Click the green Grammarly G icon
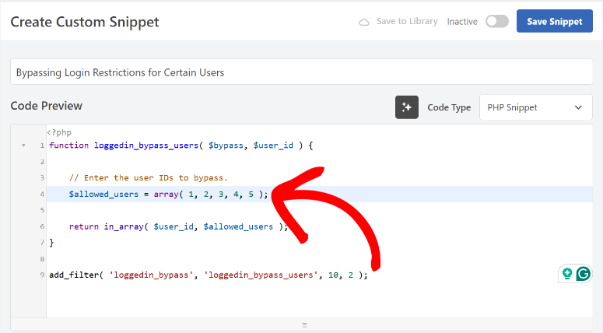Image resolution: width=603 pixels, height=333 pixels. point(583,274)
